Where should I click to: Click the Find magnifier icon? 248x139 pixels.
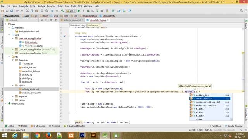click(42, 11)
